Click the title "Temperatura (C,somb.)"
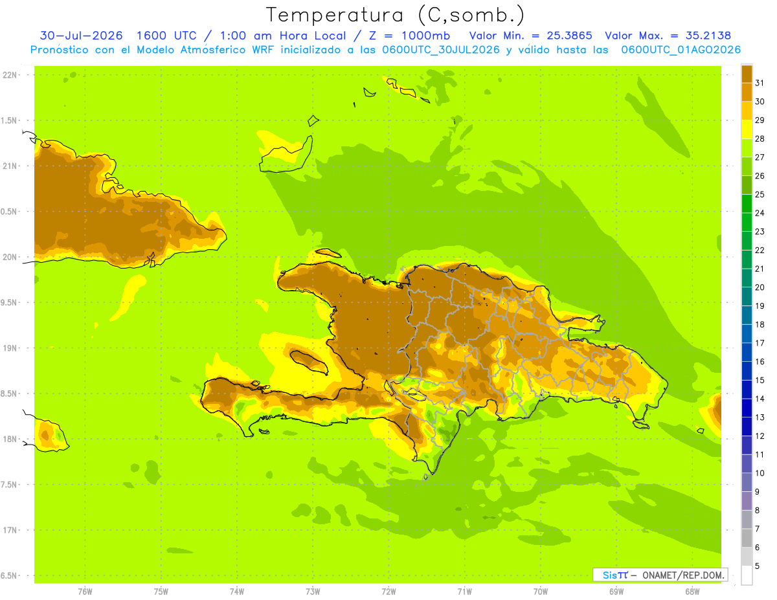The image size is (777, 600). point(395,15)
